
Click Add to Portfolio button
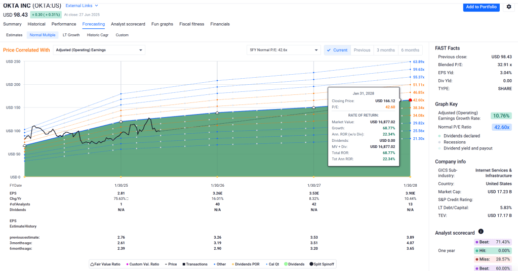point(481,7)
